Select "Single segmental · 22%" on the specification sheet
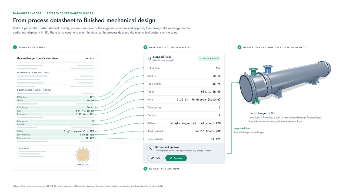The image size is (346, 194). click(x=79, y=131)
